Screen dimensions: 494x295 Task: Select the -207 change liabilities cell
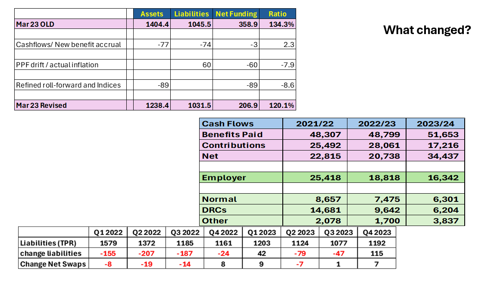[x=147, y=253]
